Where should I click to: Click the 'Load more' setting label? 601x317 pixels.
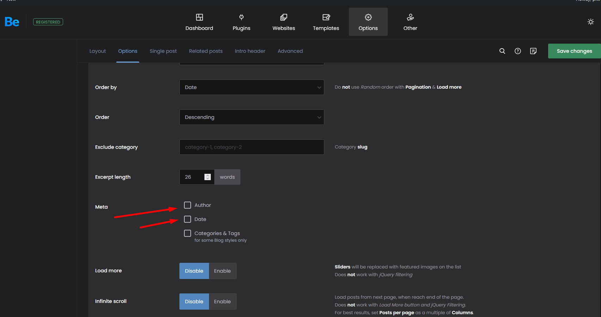[109, 271]
